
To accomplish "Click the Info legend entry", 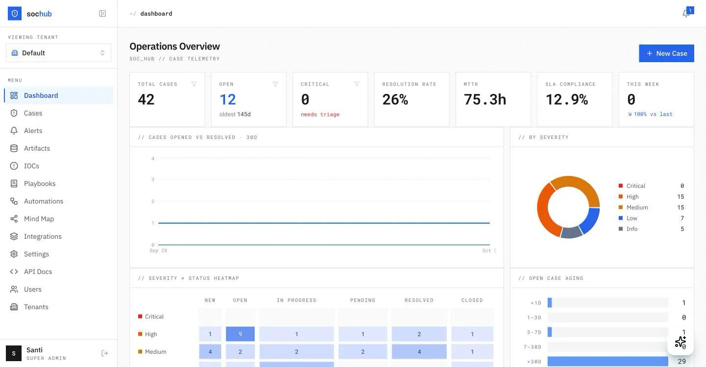I will 651,229.
